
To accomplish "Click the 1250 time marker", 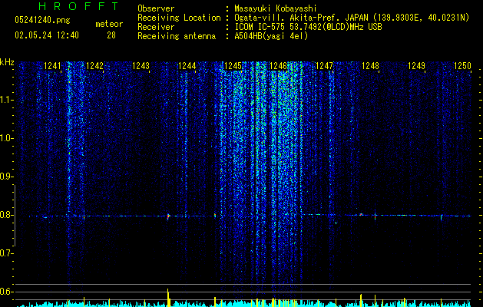I will click(462, 66).
